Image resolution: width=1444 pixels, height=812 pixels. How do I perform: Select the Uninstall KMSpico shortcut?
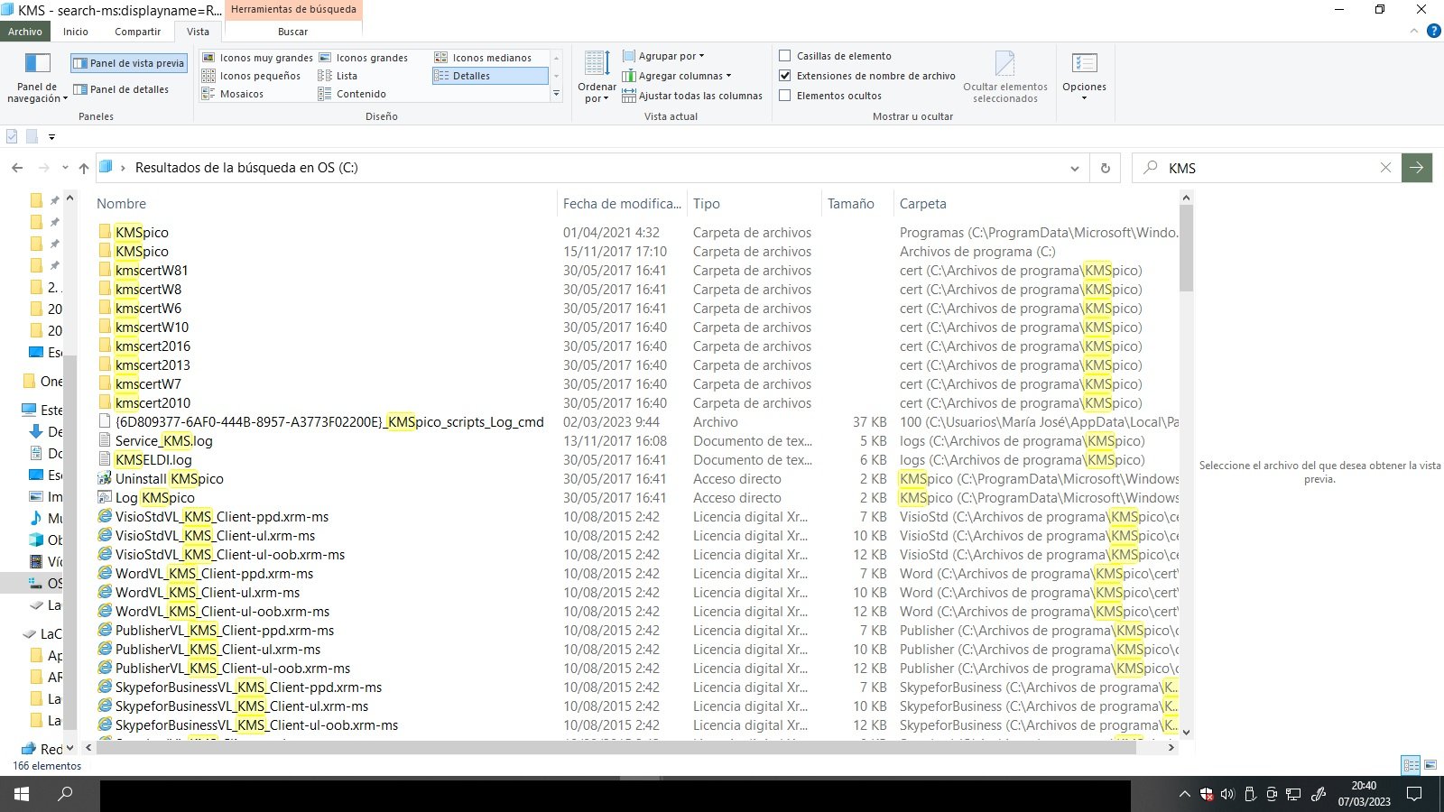[x=169, y=479]
